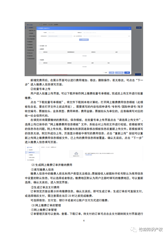
Task: Click the 票据抬头 input field in the dialog
Action: pos(107,33)
